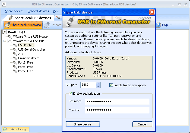
Task: Click serial number 504F414332484B6E50 text
Action: coord(107,76)
